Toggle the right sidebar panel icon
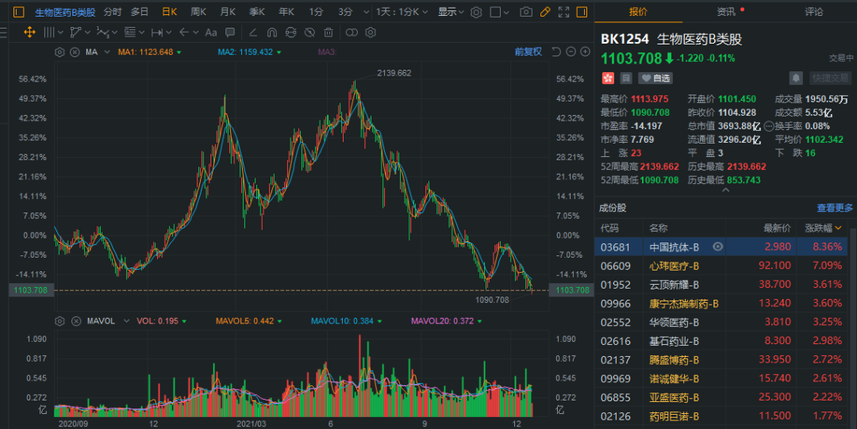 [582, 12]
